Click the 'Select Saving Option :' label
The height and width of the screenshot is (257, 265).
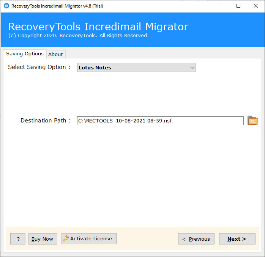tap(39, 67)
